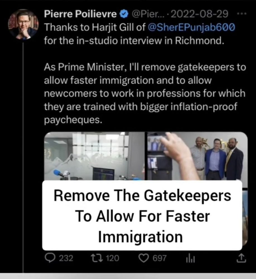The image size is (256, 279).
Task: Click the 697 likes count
Action: coord(159,258)
